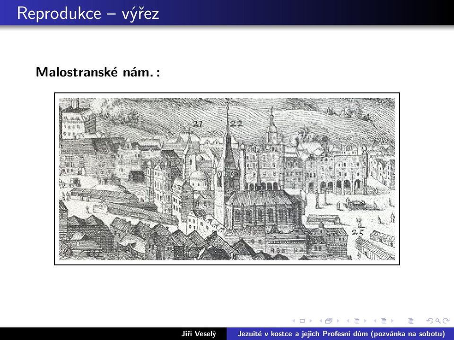Click the stacked frames navigation icon

[329, 321]
